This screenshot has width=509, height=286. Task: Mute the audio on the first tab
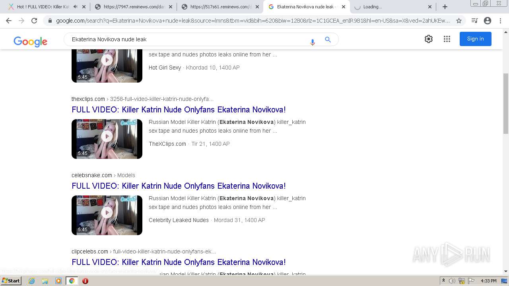[x=76, y=7]
